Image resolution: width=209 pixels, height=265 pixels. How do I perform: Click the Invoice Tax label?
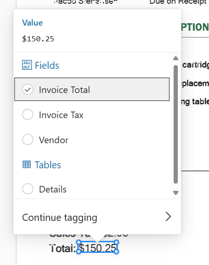tap(61, 115)
